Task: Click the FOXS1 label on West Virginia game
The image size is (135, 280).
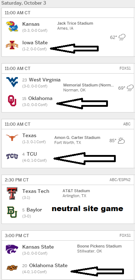Action: point(125,69)
